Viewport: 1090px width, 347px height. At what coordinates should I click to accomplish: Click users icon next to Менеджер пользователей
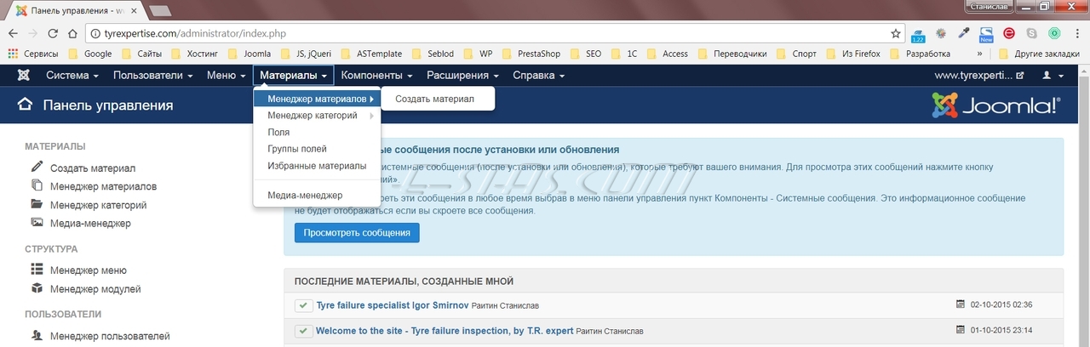coord(37,335)
